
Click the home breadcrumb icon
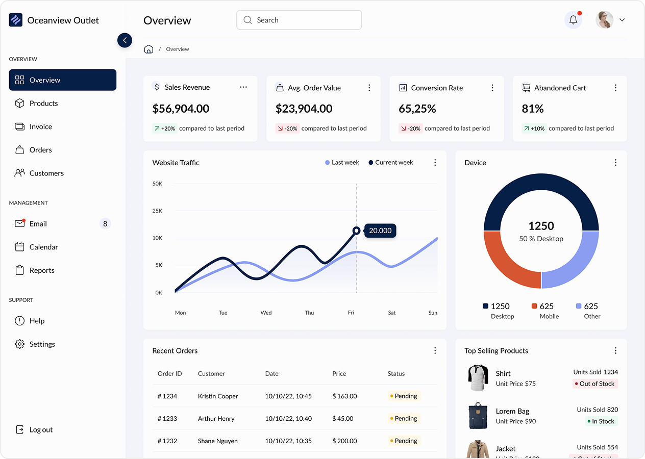tap(148, 49)
